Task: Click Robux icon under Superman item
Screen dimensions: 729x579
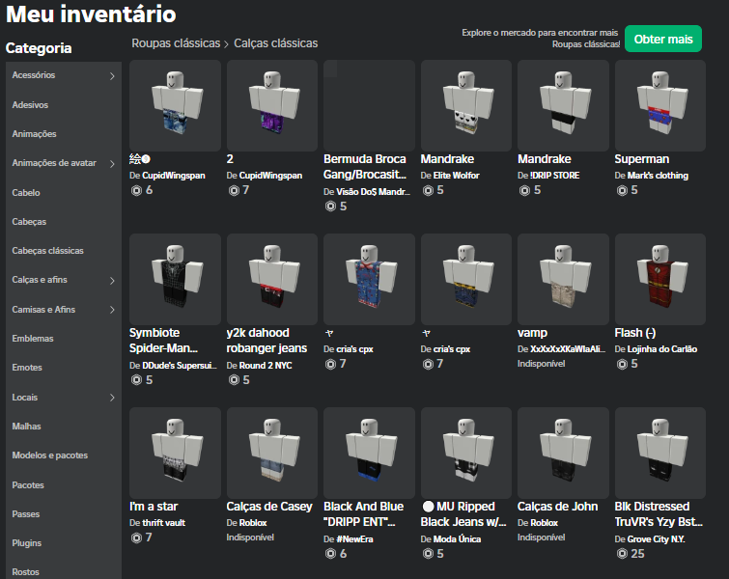Action: click(x=622, y=190)
